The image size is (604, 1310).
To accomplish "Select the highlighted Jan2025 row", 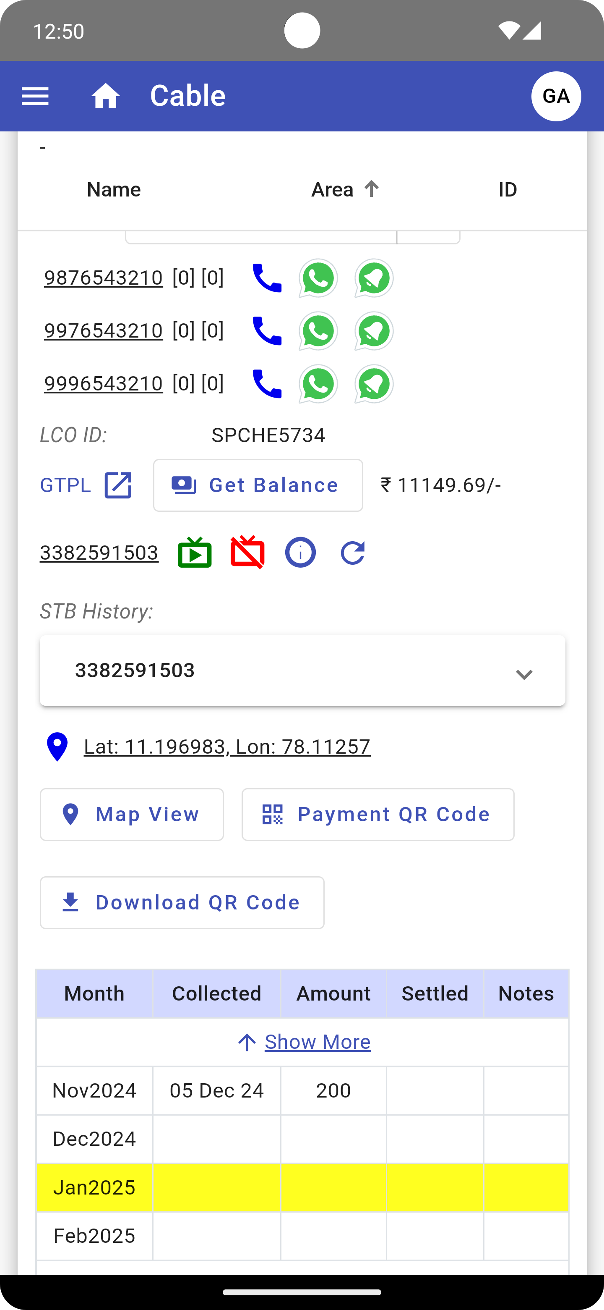I will [94, 1187].
